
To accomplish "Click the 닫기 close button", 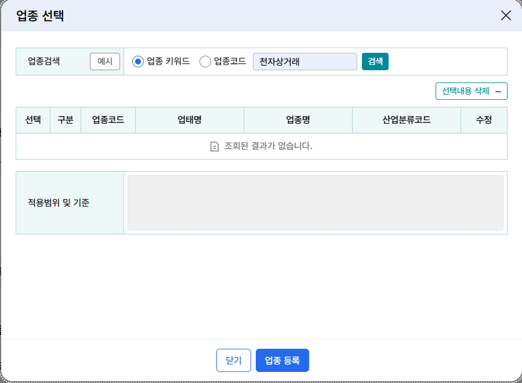I will [x=234, y=360].
